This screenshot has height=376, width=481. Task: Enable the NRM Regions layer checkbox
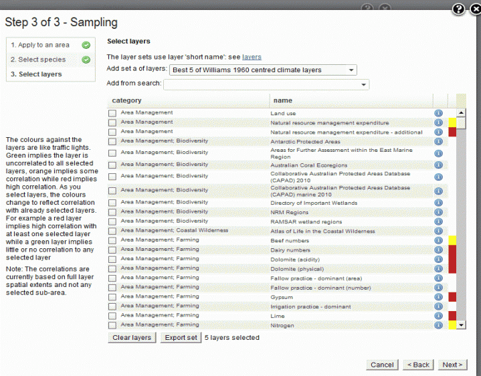click(112, 212)
